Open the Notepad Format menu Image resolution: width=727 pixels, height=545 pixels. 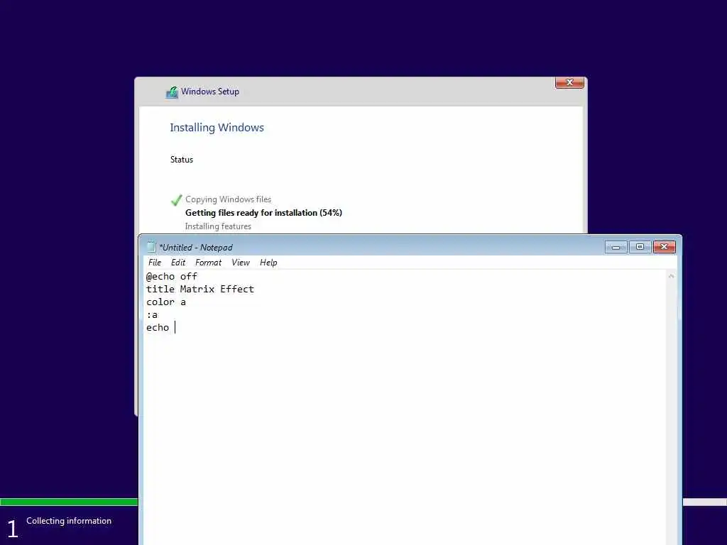pyautogui.click(x=208, y=263)
